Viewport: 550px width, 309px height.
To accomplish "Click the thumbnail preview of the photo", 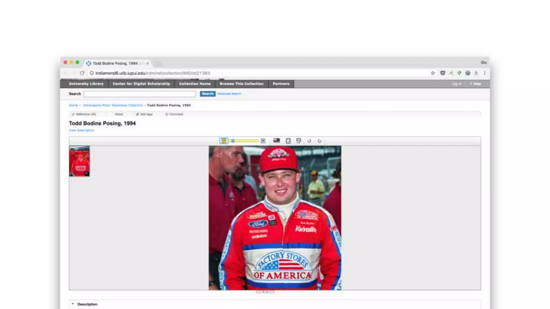I will tap(79, 161).
